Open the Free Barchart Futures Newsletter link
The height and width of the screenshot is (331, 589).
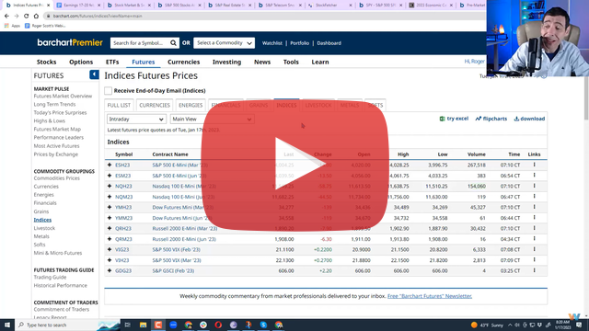(x=430, y=296)
